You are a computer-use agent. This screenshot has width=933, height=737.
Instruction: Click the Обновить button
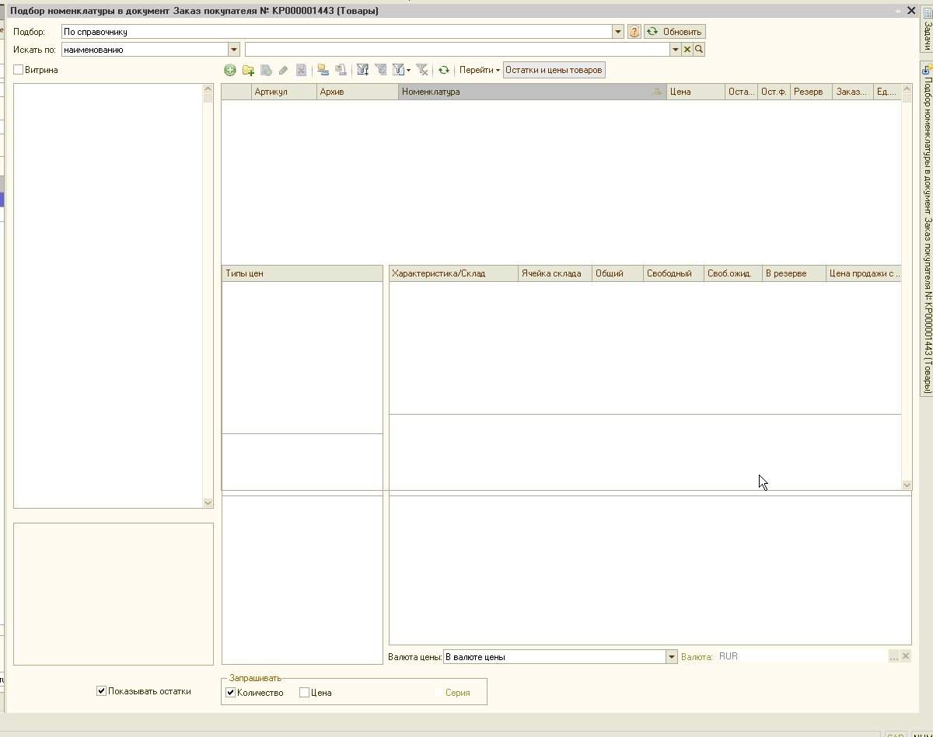pos(675,32)
